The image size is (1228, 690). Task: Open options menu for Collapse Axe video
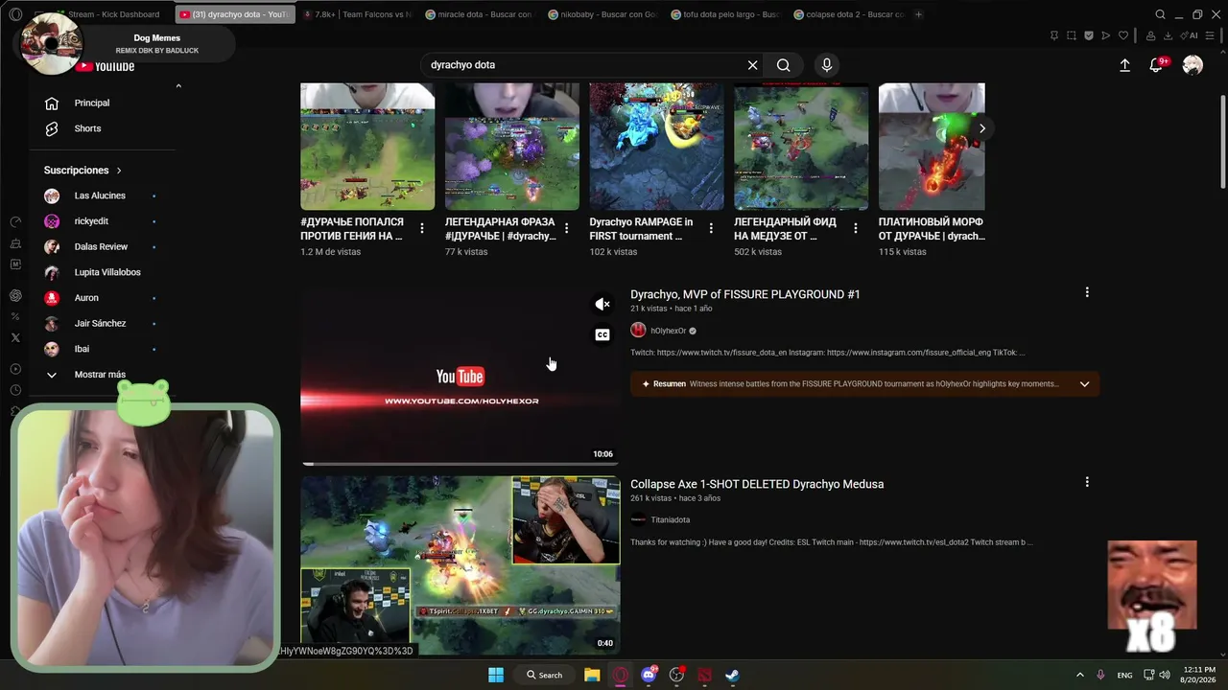coord(1087,482)
